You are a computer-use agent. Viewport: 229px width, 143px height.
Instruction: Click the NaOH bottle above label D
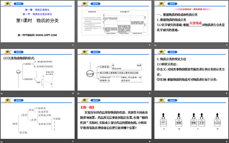pos(217,122)
